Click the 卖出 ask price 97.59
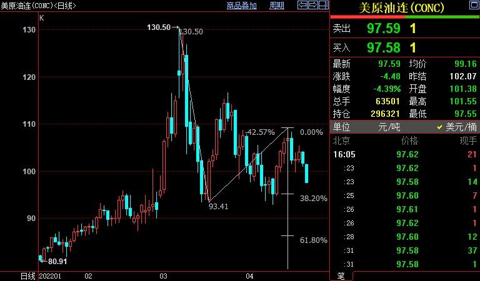 [382, 29]
